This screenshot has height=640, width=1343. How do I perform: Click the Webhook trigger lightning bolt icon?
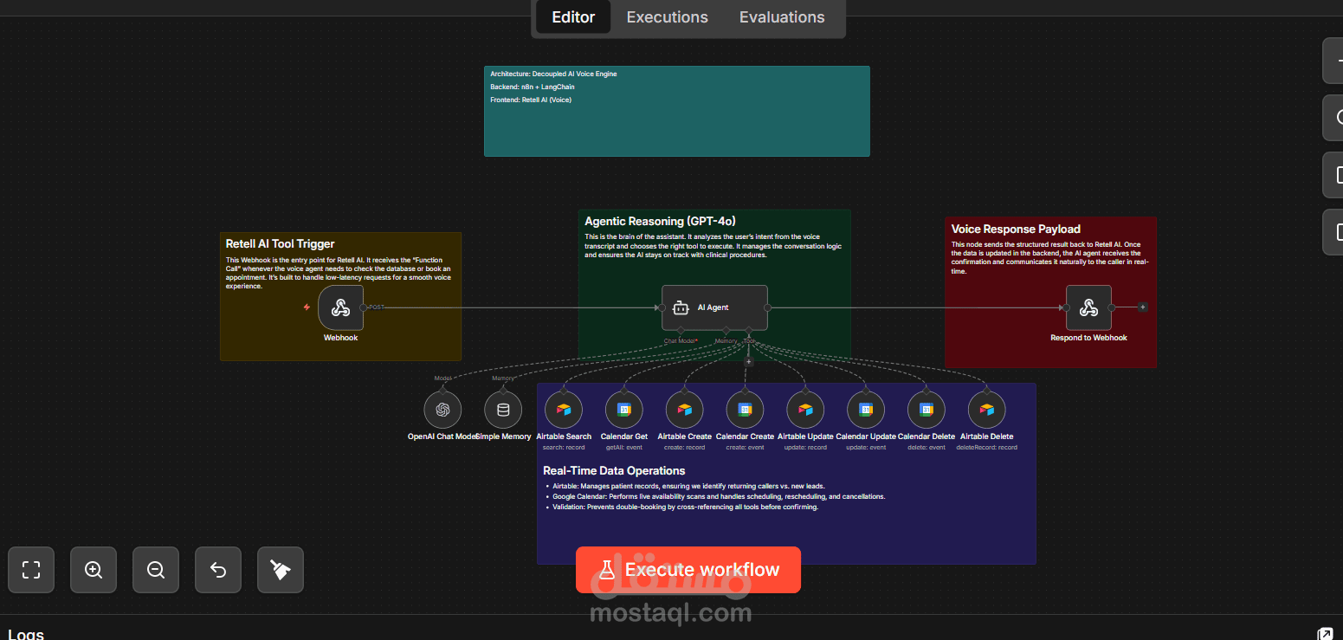[307, 307]
